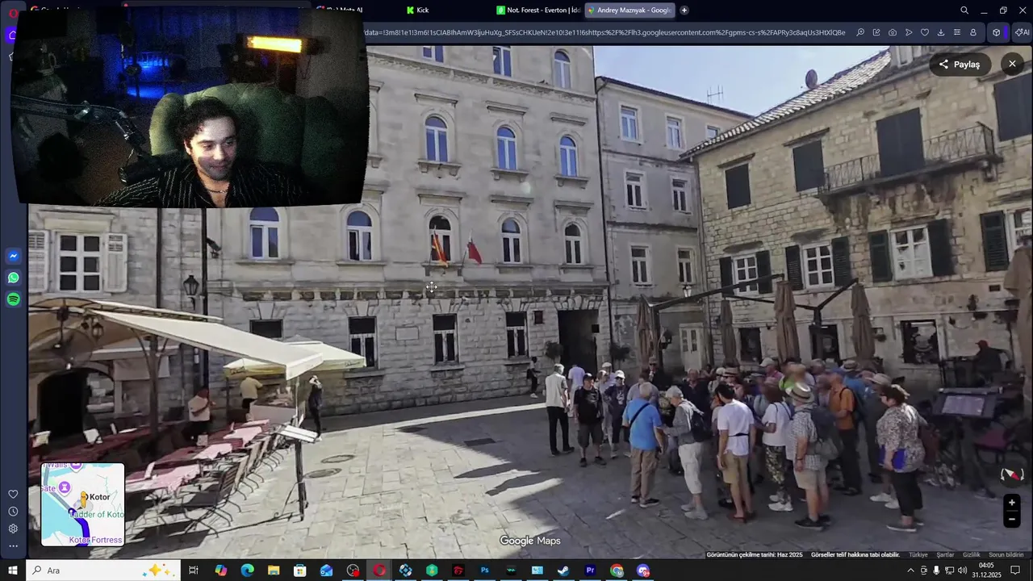Click the Street View compass
The image size is (1033, 581).
coord(1011,474)
